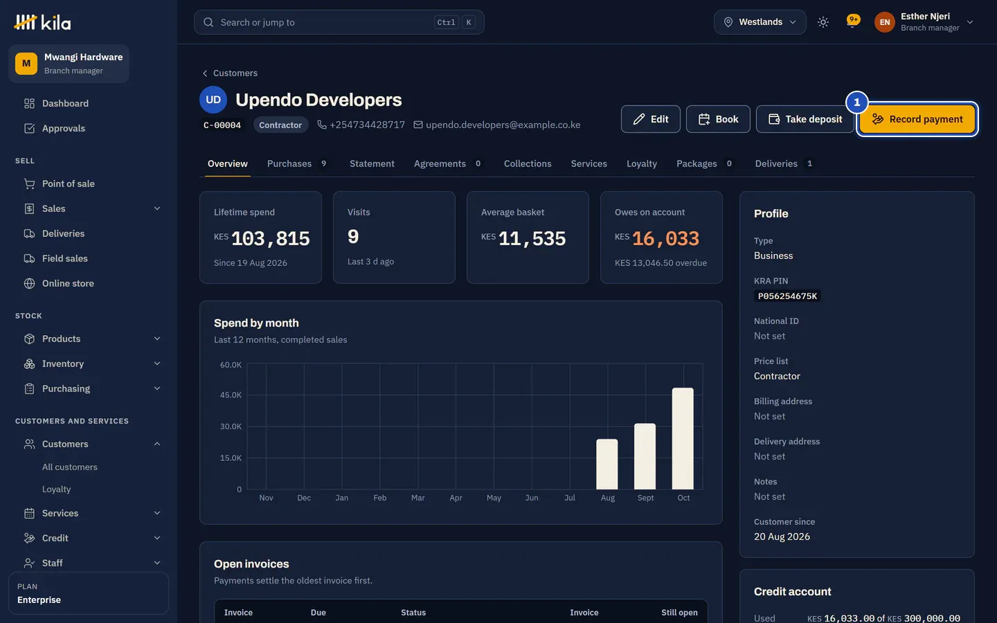
Task: Open the Deliveries tab
Action: [x=784, y=163]
